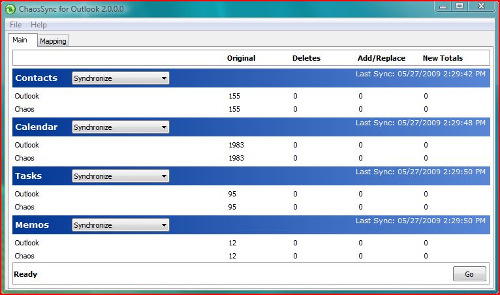Open the Tasks Synchronize dropdown
500x295 pixels.
(121, 176)
